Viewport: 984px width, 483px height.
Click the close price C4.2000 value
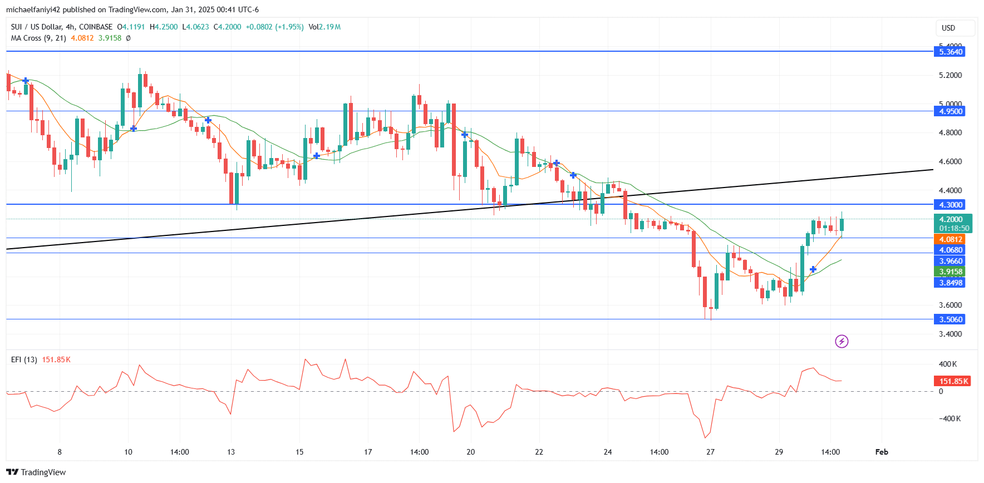point(228,27)
